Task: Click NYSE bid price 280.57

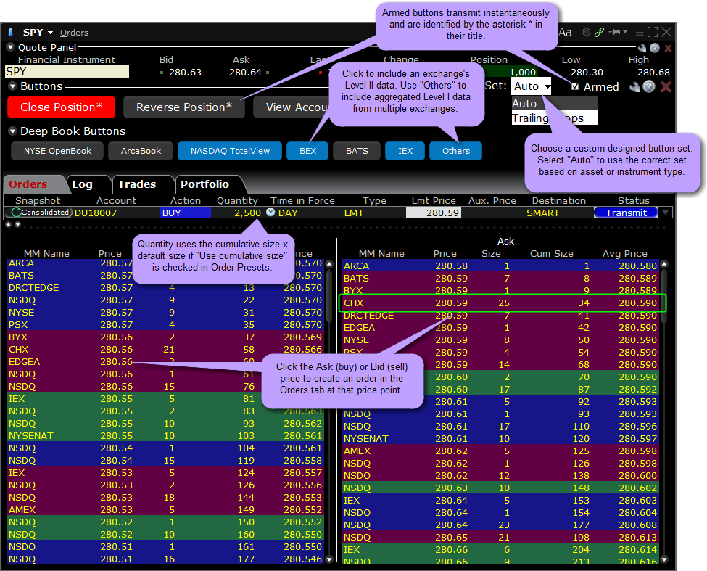Action: coord(116,313)
